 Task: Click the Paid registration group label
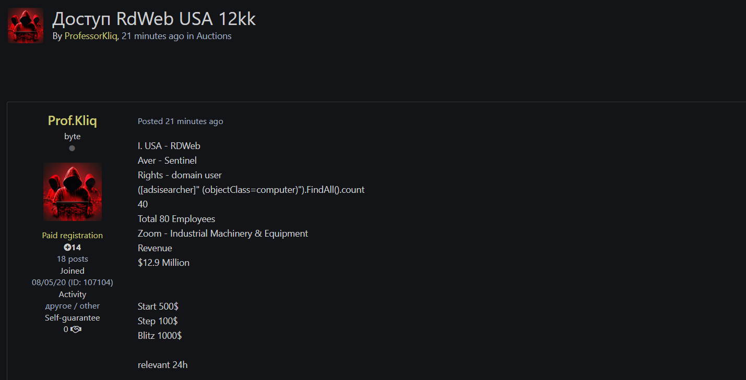coord(73,235)
